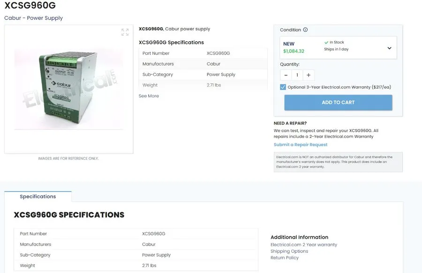
Task: Click the $1,084.32 price text
Action: tap(294, 51)
